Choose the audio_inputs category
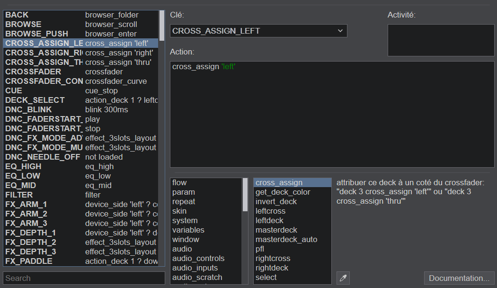497x288 pixels. click(206, 268)
